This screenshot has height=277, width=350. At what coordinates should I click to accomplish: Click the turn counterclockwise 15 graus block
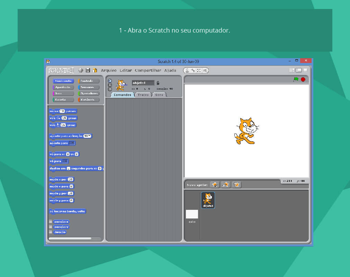63,125
